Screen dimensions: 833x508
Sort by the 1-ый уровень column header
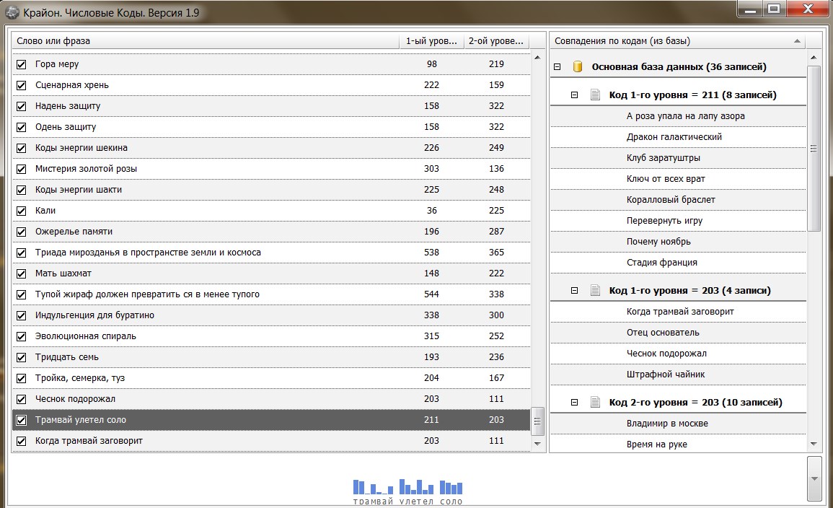pyautogui.click(x=431, y=41)
